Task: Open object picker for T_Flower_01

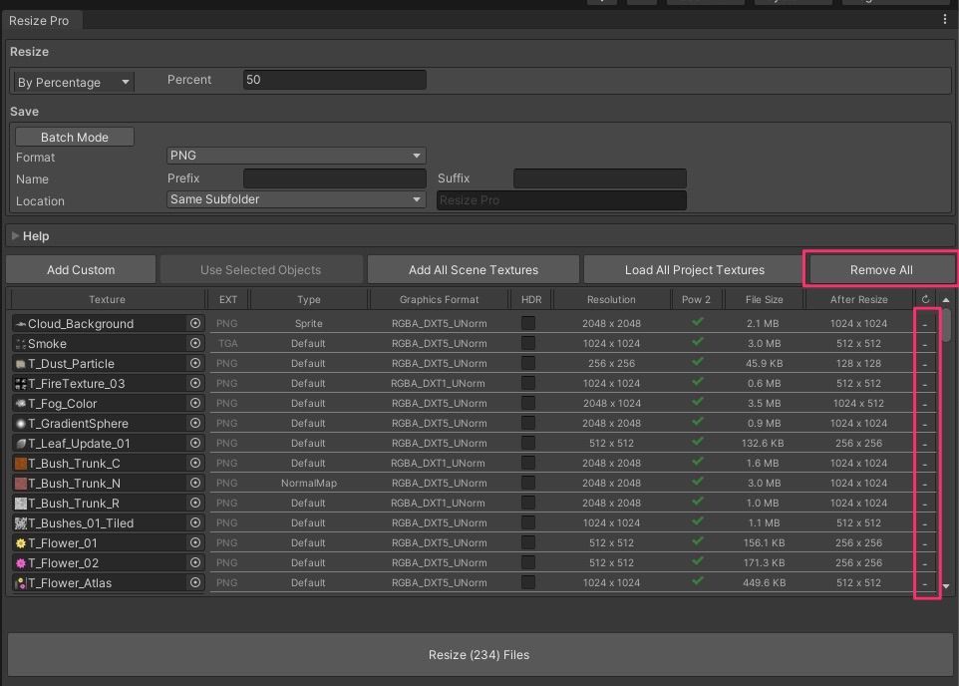Action: [x=195, y=542]
